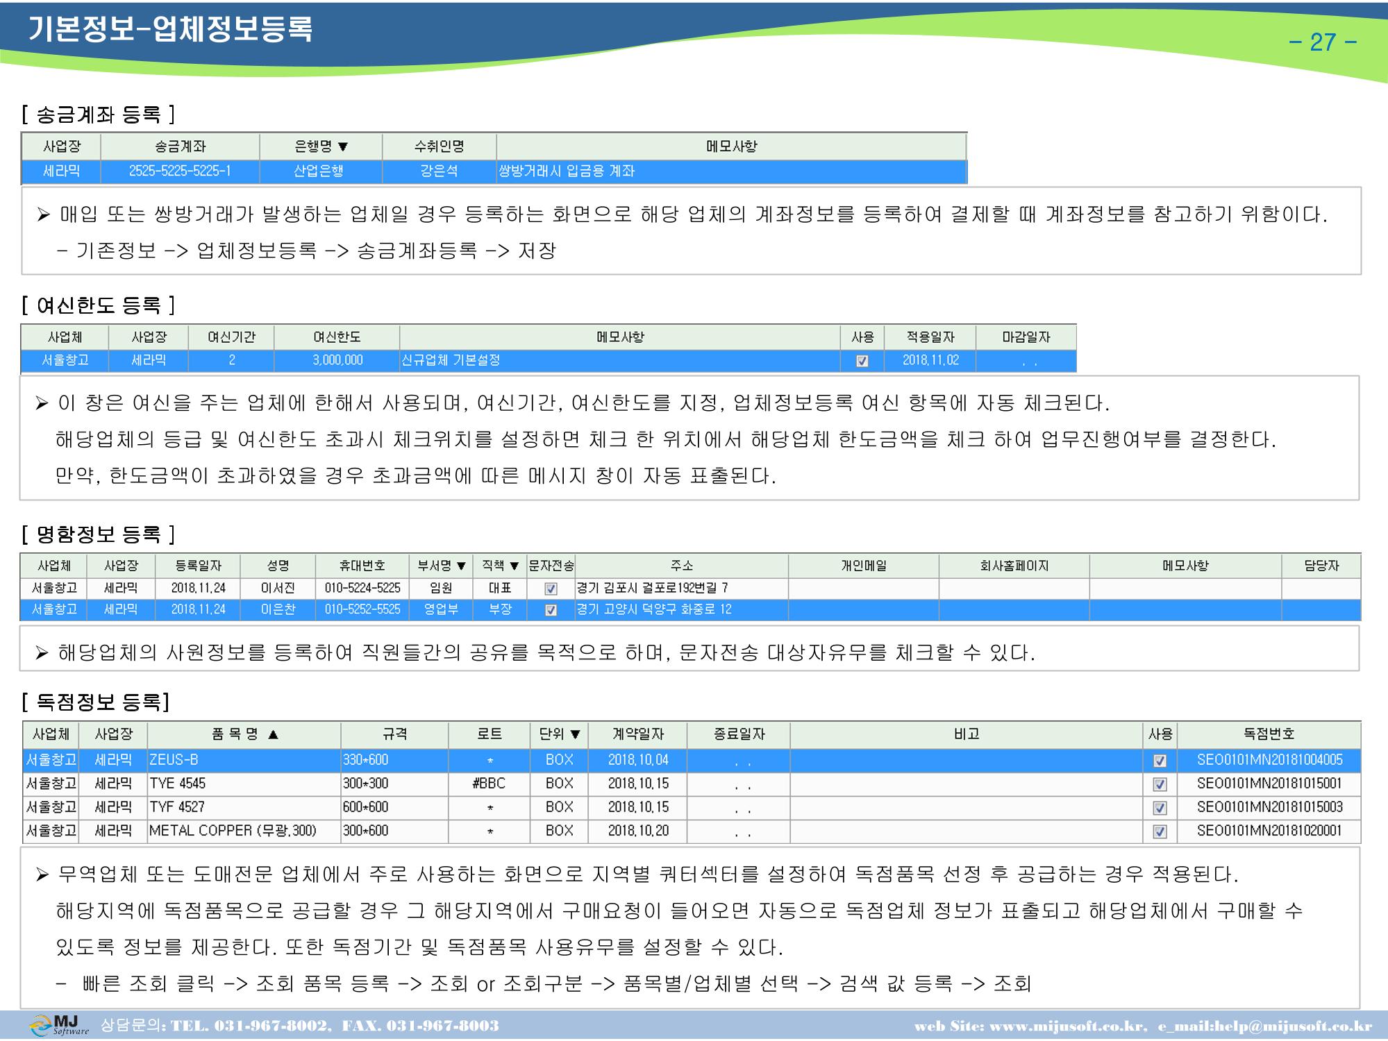1388x1041 pixels.
Task: Select spec cell 330*600
Action: point(394,761)
